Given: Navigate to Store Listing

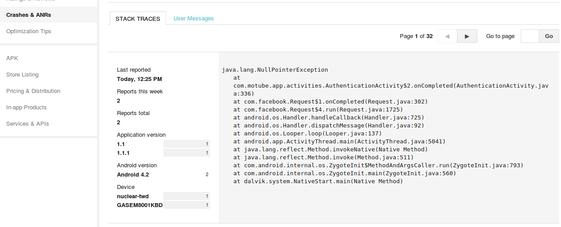Looking at the screenshot, I should pos(23,75).
